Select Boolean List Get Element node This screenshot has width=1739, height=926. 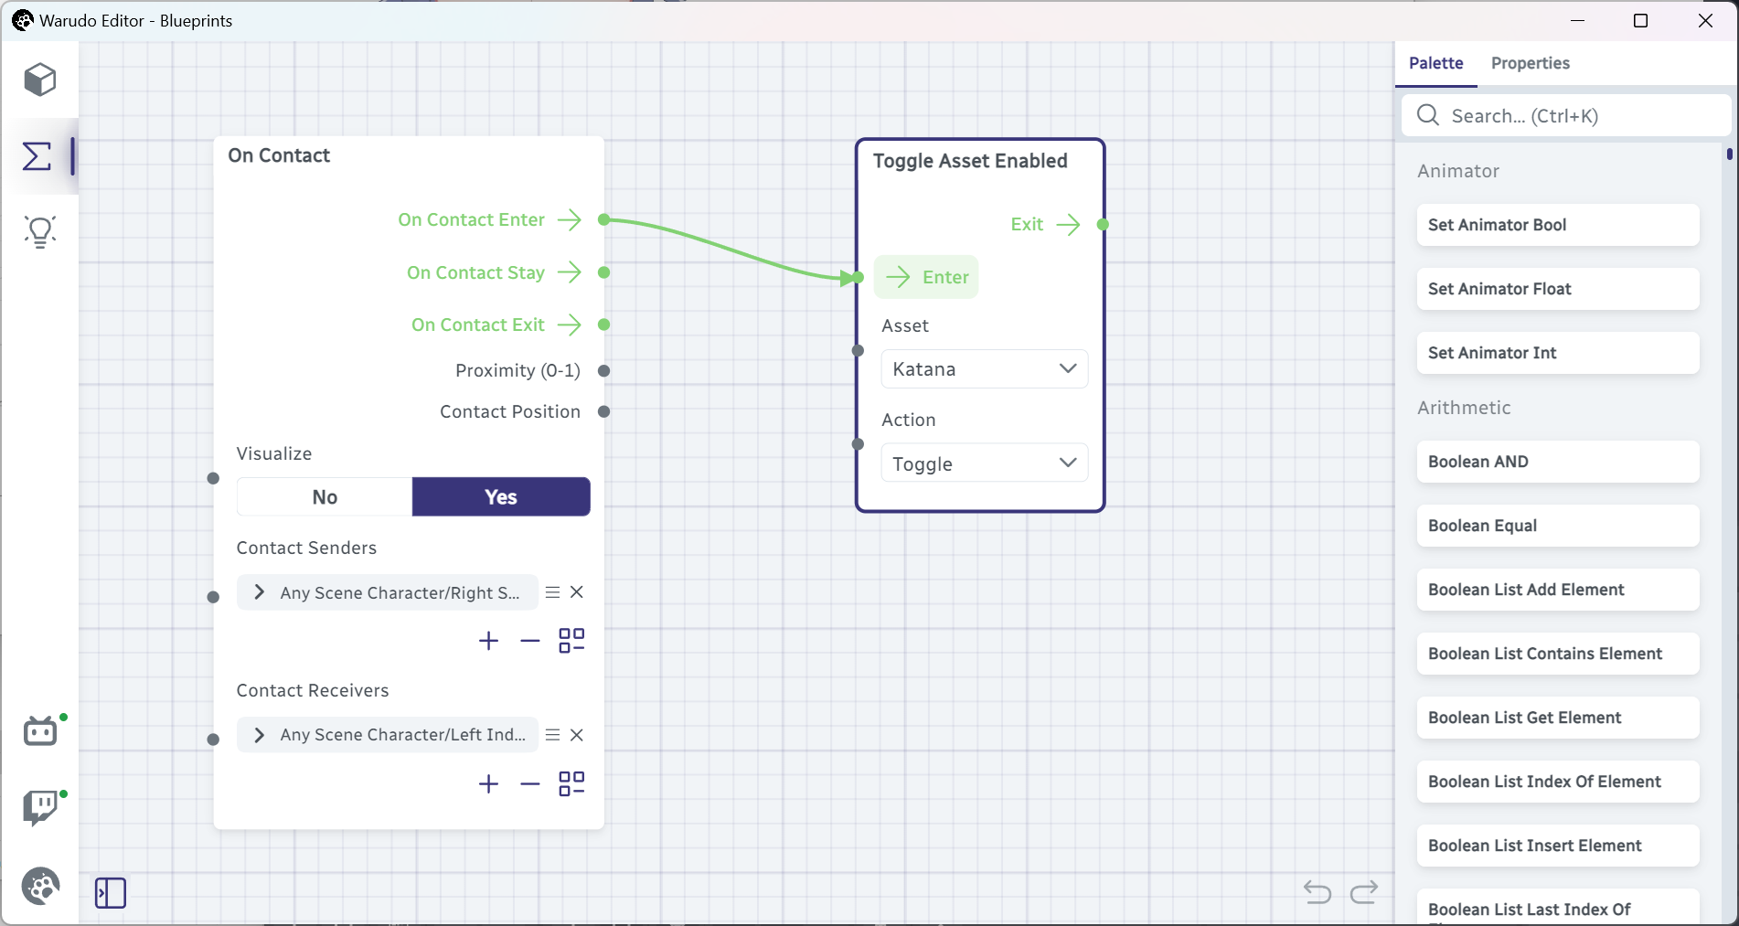1558,718
